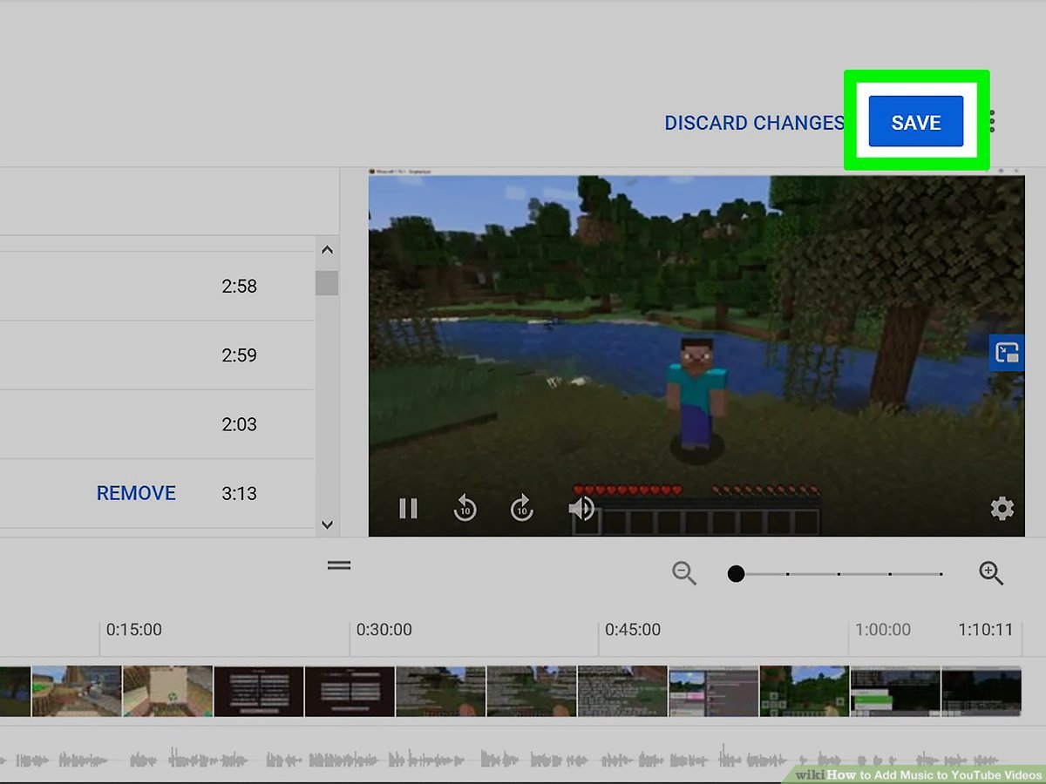Select the track with duration 2:58

[x=157, y=286]
